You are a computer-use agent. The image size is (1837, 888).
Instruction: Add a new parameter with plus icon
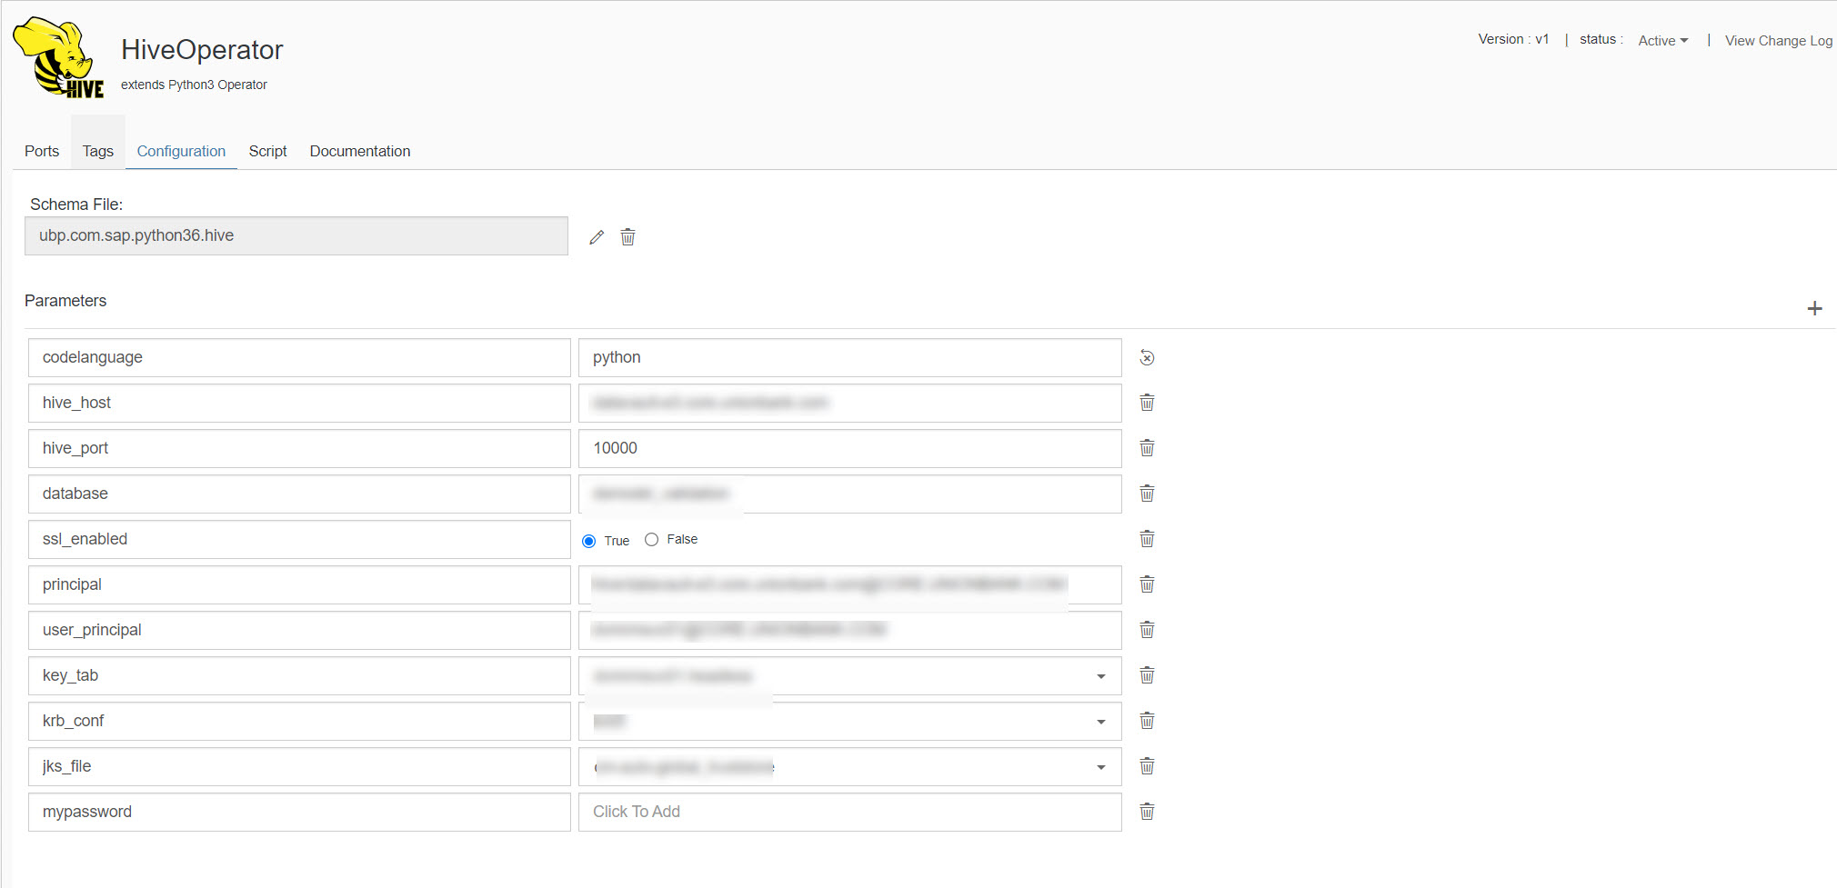1814,308
